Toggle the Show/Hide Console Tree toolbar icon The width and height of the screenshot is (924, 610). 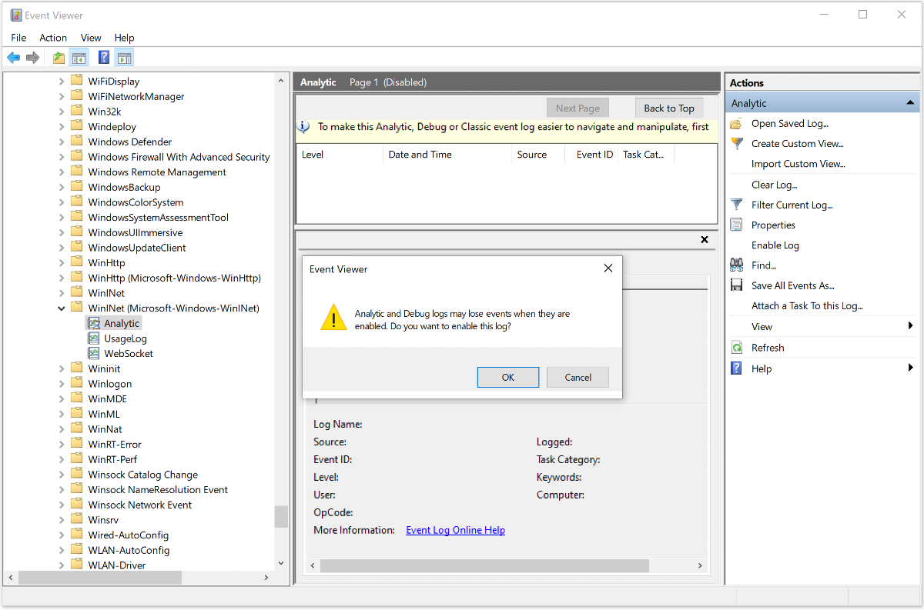click(x=79, y=58)
